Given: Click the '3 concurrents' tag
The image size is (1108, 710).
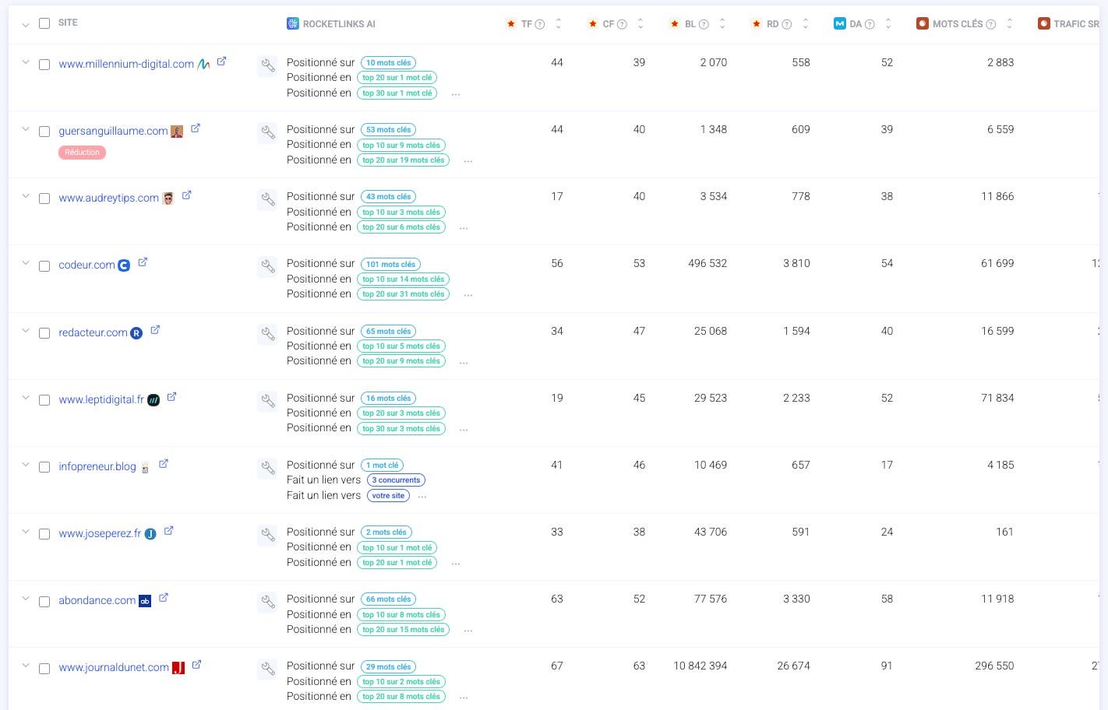Looking at the screenshot, I should pos(396,480).
